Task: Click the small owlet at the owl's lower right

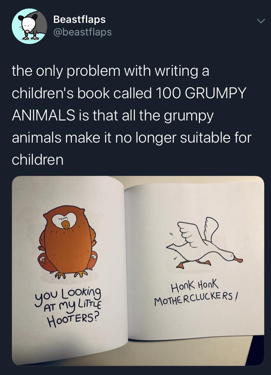Action: coord(93,259)
